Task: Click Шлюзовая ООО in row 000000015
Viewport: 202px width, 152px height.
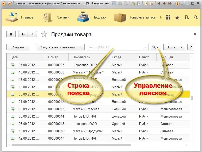Action: click(x=85, y=124)
